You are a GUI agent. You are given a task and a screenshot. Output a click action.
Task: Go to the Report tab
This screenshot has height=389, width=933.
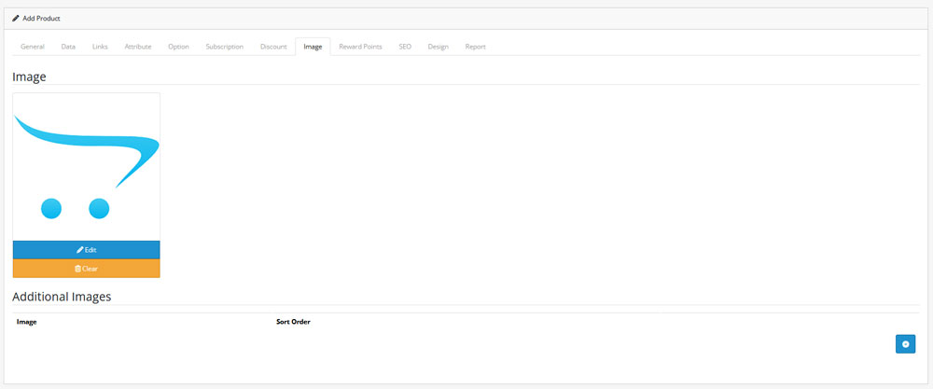[476, 47]
